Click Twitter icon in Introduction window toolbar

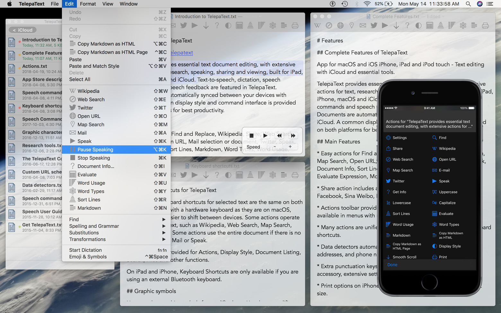pyautogui.click(x=184, y=25)
